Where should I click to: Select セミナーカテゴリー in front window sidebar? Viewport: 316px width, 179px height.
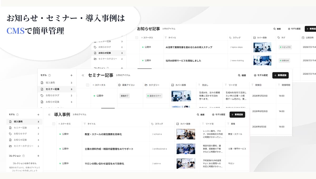[24, 146]
